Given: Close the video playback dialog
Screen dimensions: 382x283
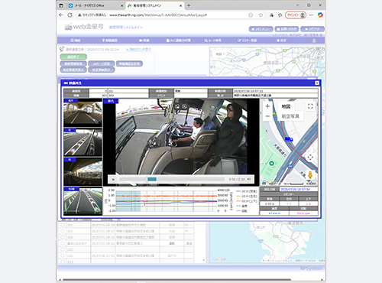Looking at the screenshot, I should [x=317, y=83].
